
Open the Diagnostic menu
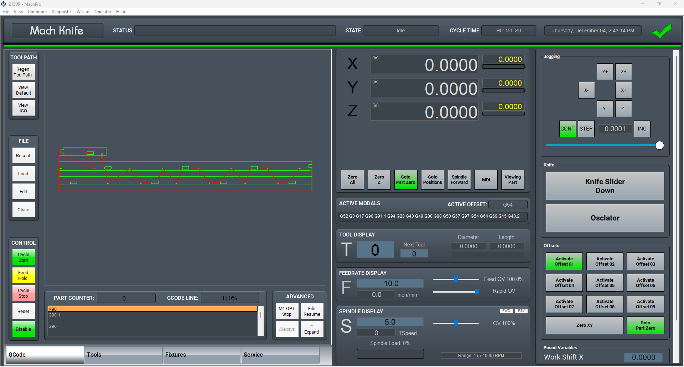point(61,12)
